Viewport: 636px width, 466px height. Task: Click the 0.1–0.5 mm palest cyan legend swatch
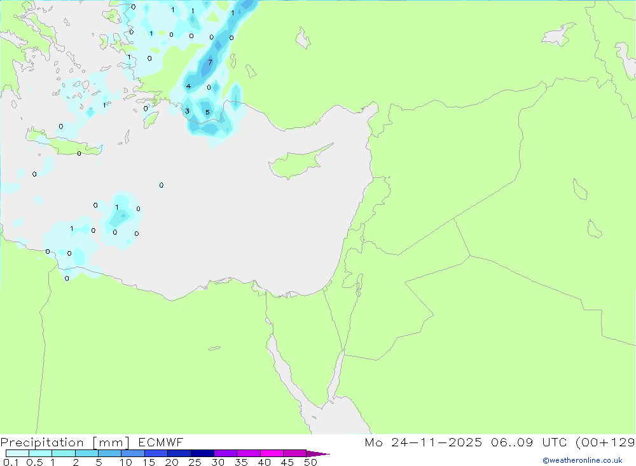[17, 453]
